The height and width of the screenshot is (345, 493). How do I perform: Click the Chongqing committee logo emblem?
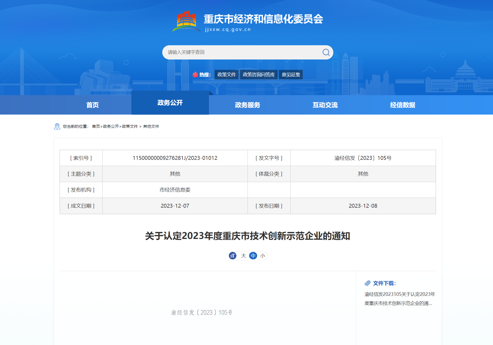186,21
